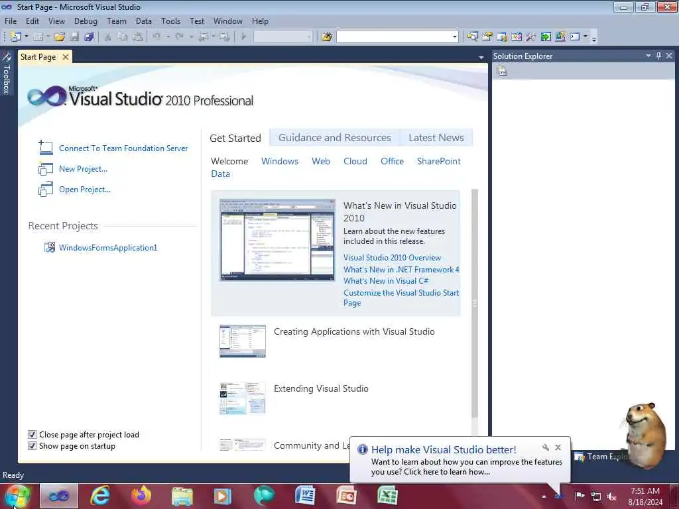The image size is (679, 509).
Task: Pin toggle the Solution Explorer auto-hide pushpin
Action: click(658, 56)
